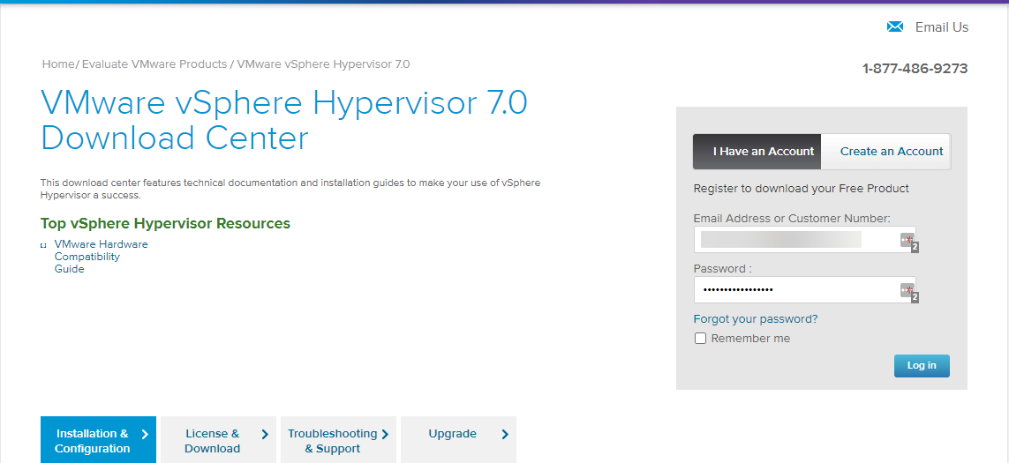Expand the Upgrade tab chevron
1009x463 pixels.
[505, 434]
